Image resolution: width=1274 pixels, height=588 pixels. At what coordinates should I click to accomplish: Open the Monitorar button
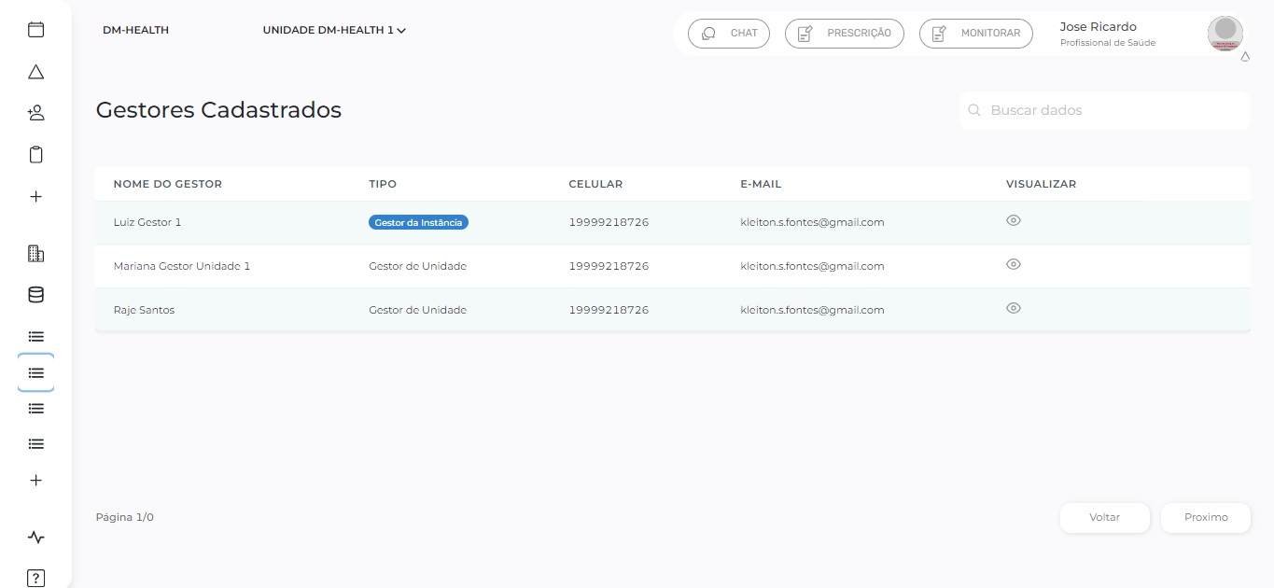[976, 33]
